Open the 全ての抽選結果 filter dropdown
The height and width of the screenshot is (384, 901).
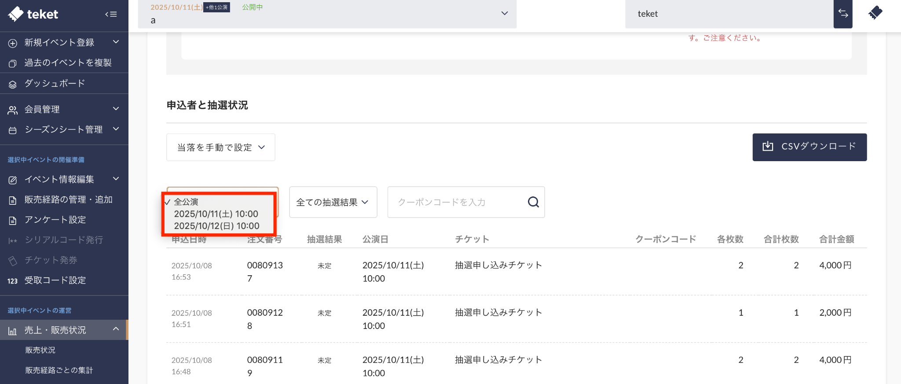tap(333, 202)
